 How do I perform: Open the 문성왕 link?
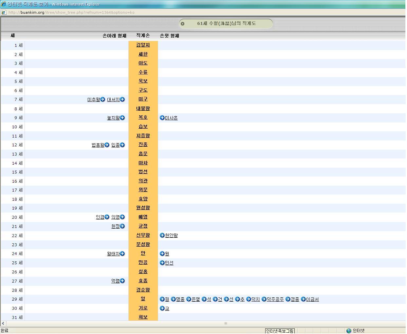point(143,245)
